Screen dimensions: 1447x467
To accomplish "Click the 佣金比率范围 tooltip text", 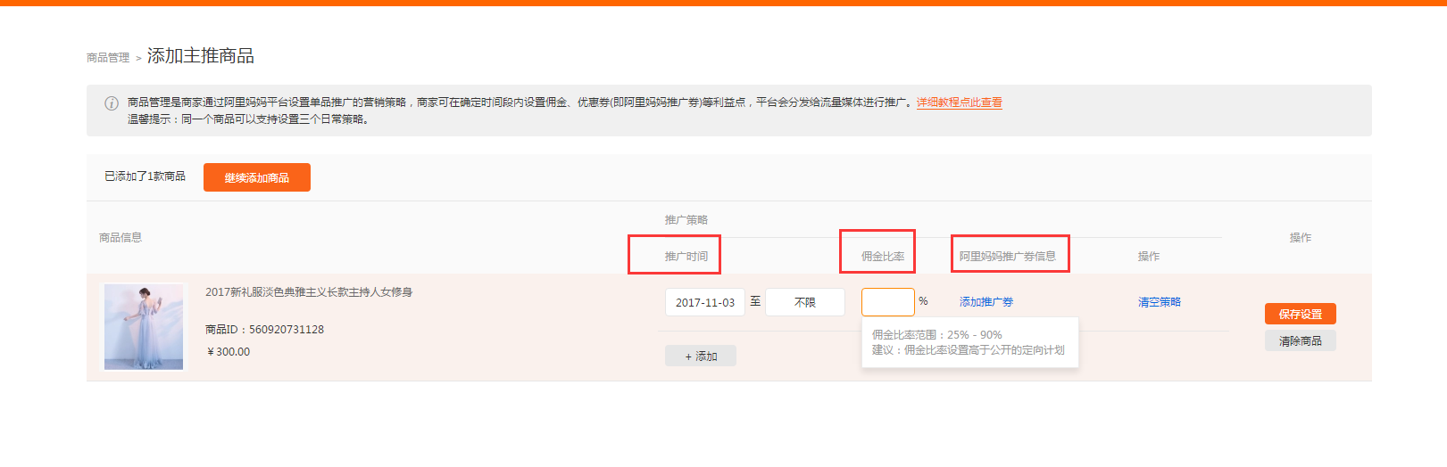I will [936, 335].
